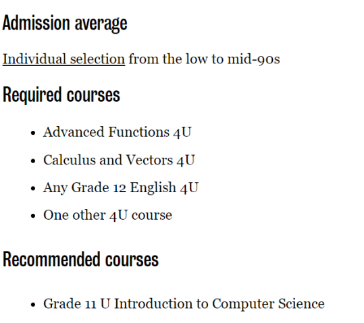Click the Recommended courses heading
Screen dimensions: 364x323
point(80,259)
